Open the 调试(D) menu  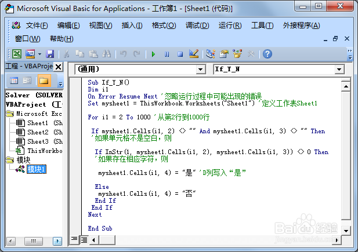pos(197,25)
